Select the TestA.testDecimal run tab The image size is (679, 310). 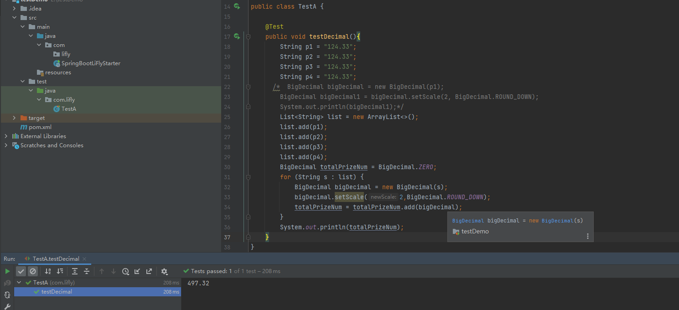[55, 259]
